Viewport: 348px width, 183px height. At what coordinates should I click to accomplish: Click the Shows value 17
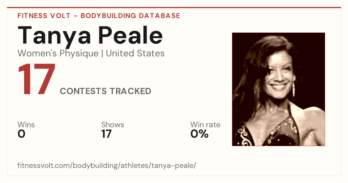(106, 134)
